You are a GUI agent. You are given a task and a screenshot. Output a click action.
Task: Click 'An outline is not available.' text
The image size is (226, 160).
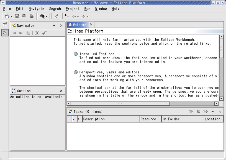[x=37, y=97]
